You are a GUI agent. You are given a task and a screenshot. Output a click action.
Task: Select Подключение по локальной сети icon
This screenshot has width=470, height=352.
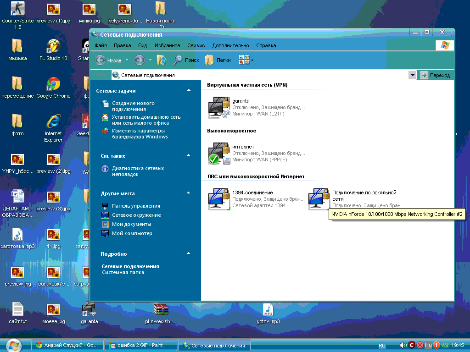click(319, 199)
